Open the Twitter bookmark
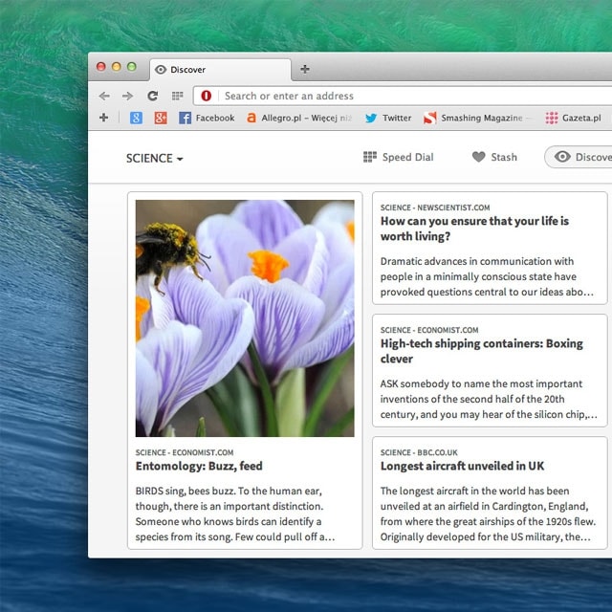The height and width of the screenshot is (612, 612). tap(387, 118)
